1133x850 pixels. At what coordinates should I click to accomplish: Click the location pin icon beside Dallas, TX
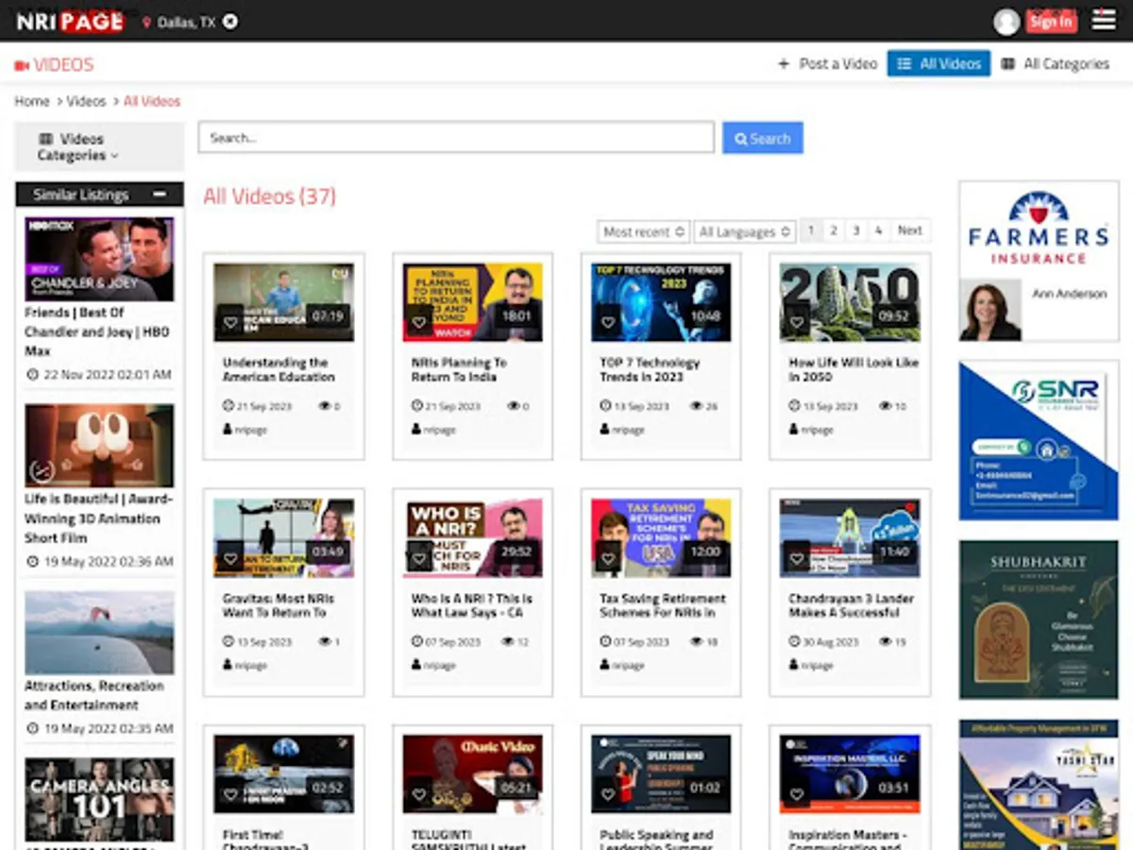[x=146, y=21]
